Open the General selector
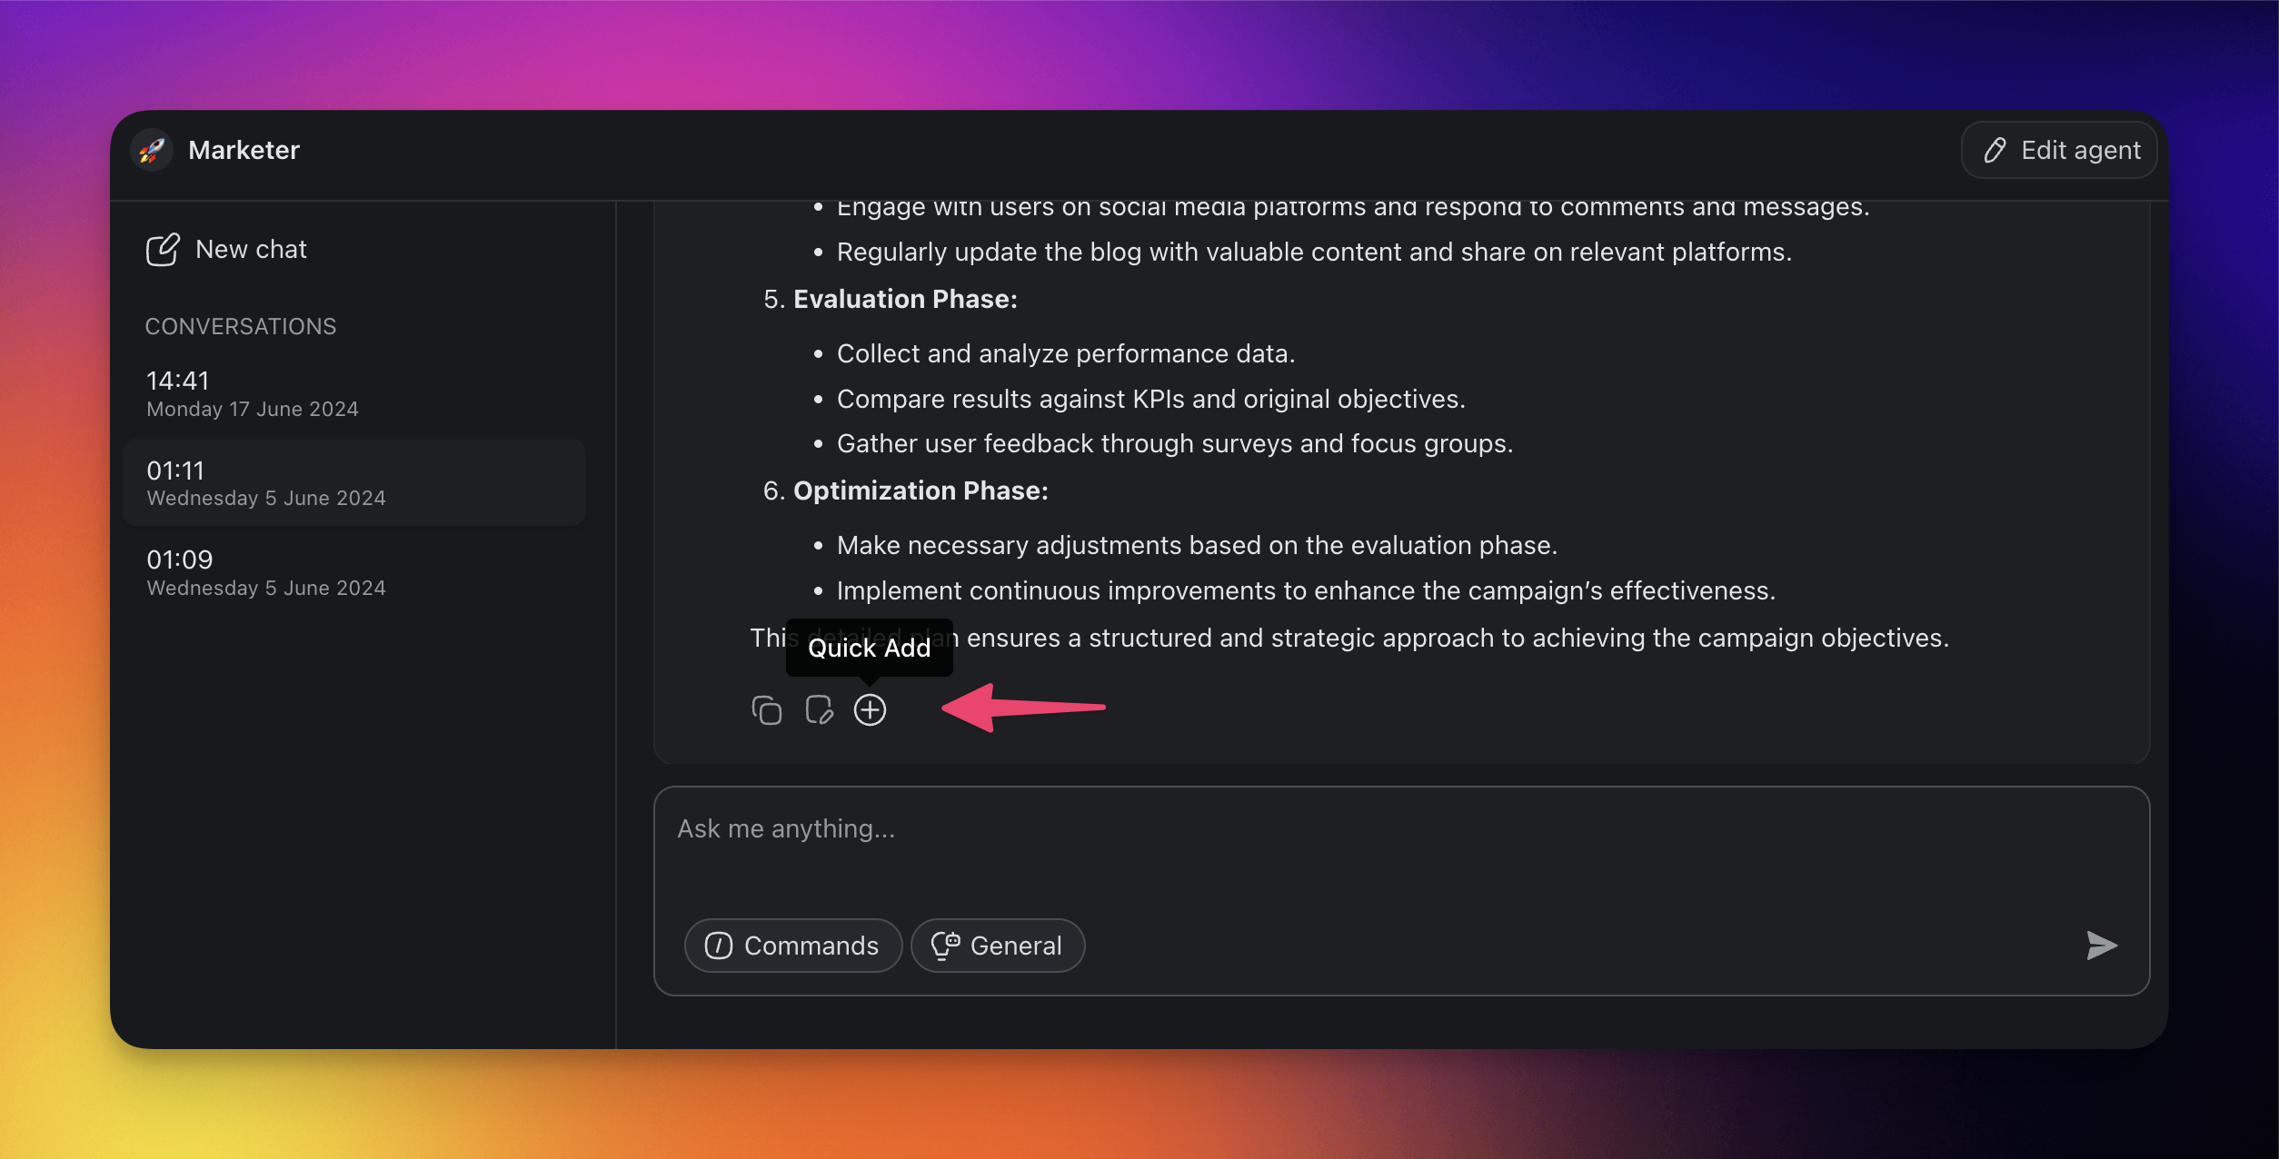Viewport: 2279px width, 1159px height. click(998, 946)
